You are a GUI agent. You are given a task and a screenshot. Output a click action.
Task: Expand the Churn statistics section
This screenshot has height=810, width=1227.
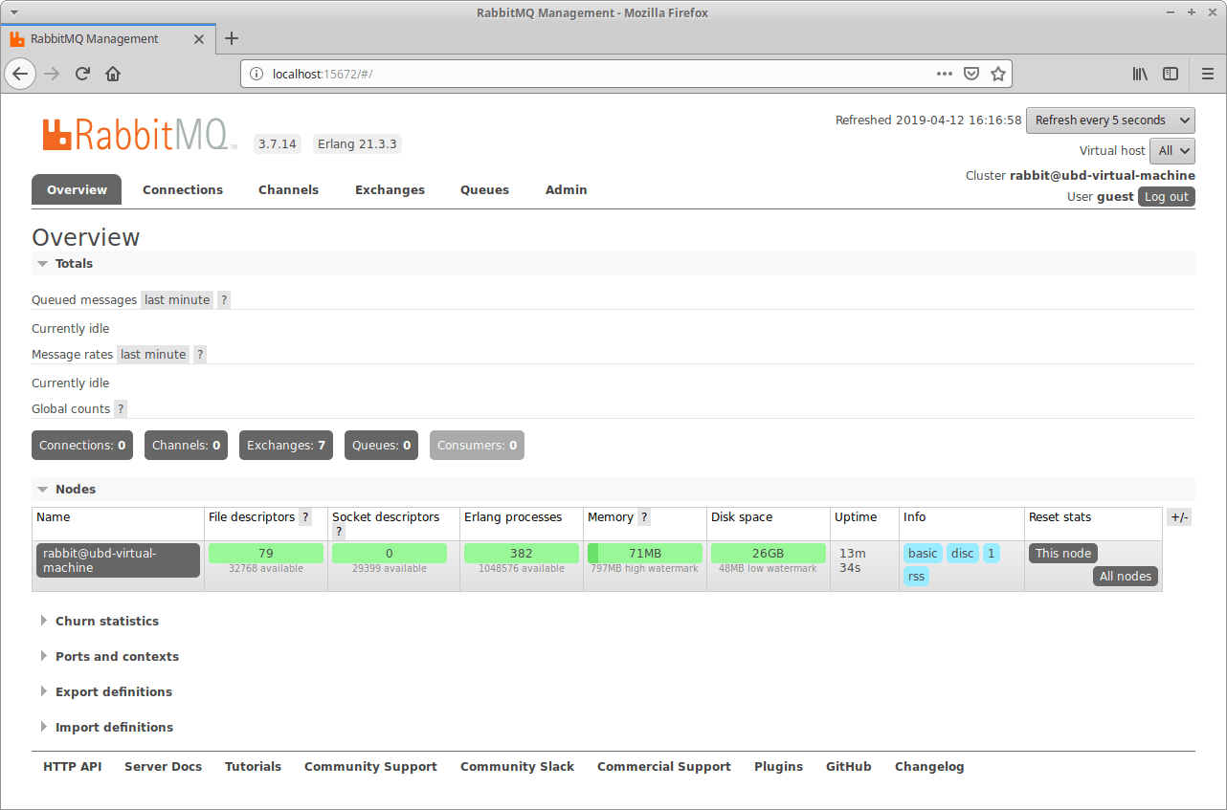click(x=106, y=621)
